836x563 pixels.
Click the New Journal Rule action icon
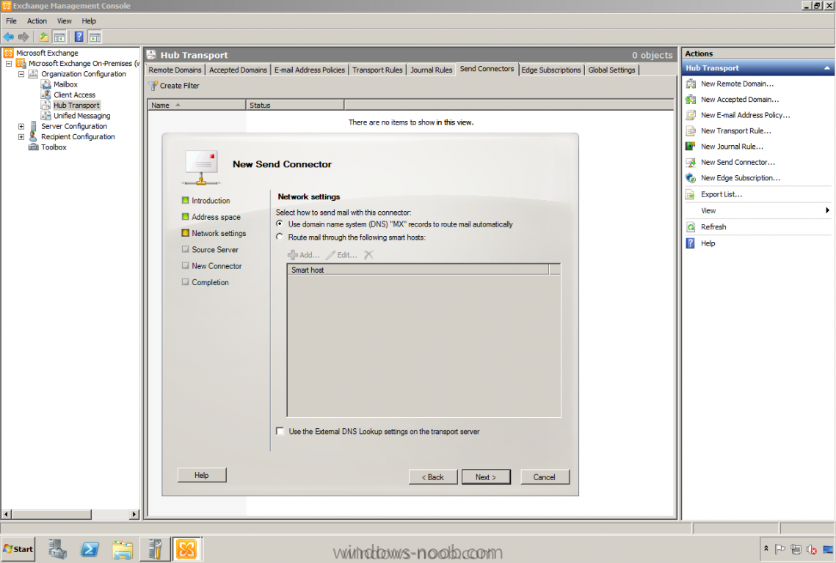coord(691,147)
